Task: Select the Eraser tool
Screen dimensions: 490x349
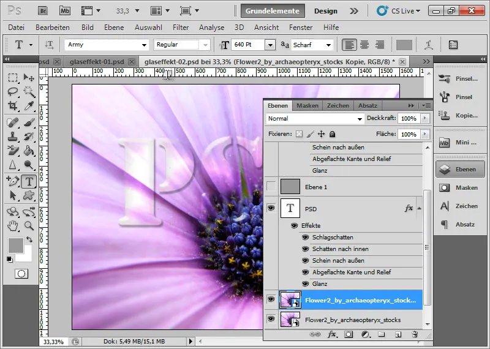Action: [13, 151]
